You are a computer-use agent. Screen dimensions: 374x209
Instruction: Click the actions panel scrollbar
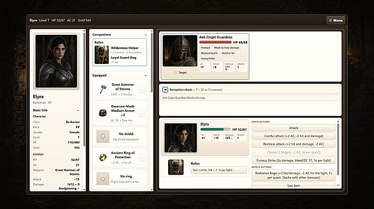click(338, 149)
